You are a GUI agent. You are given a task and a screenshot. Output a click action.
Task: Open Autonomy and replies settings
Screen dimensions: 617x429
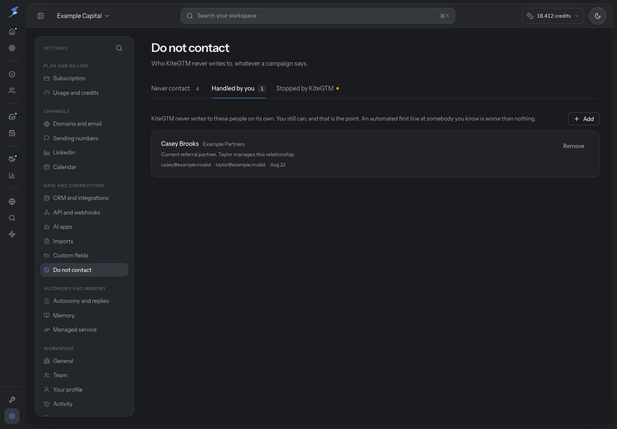pos(84,301)
